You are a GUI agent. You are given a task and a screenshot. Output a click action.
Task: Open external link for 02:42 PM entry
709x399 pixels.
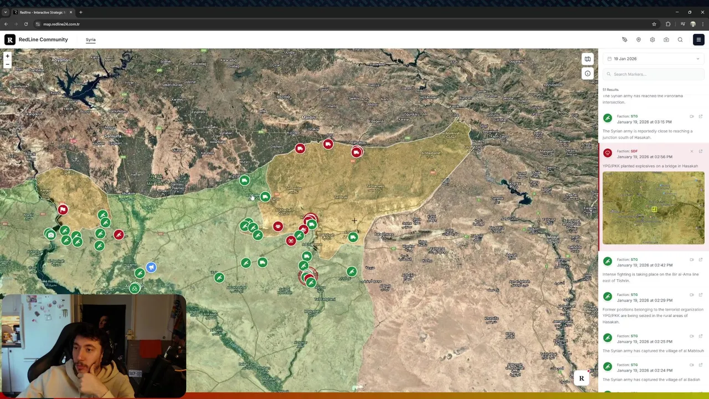pos(701,259)
